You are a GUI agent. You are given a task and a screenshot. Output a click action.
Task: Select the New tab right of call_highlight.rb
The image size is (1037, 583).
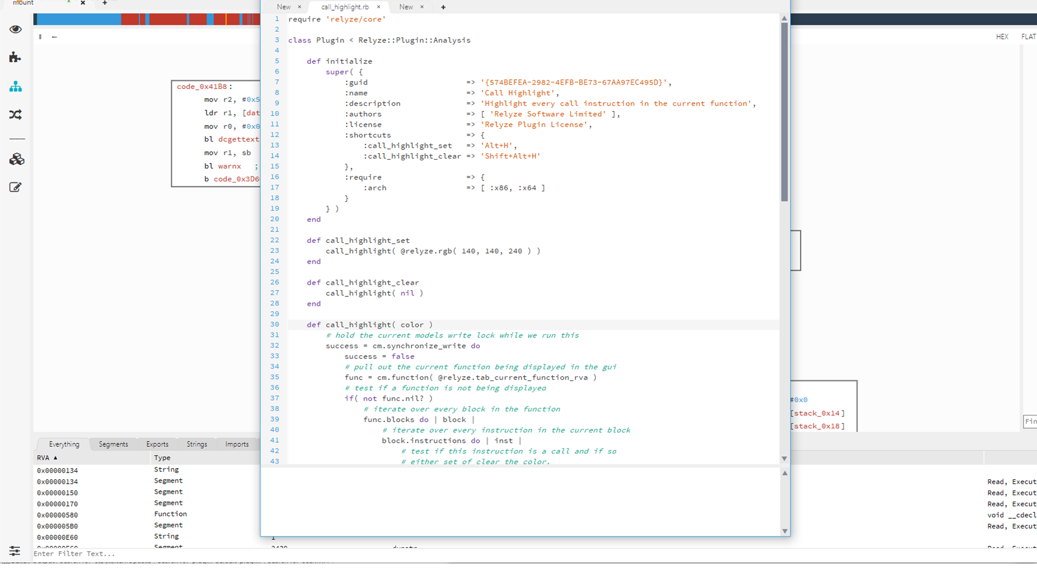[x=406, y=7]
